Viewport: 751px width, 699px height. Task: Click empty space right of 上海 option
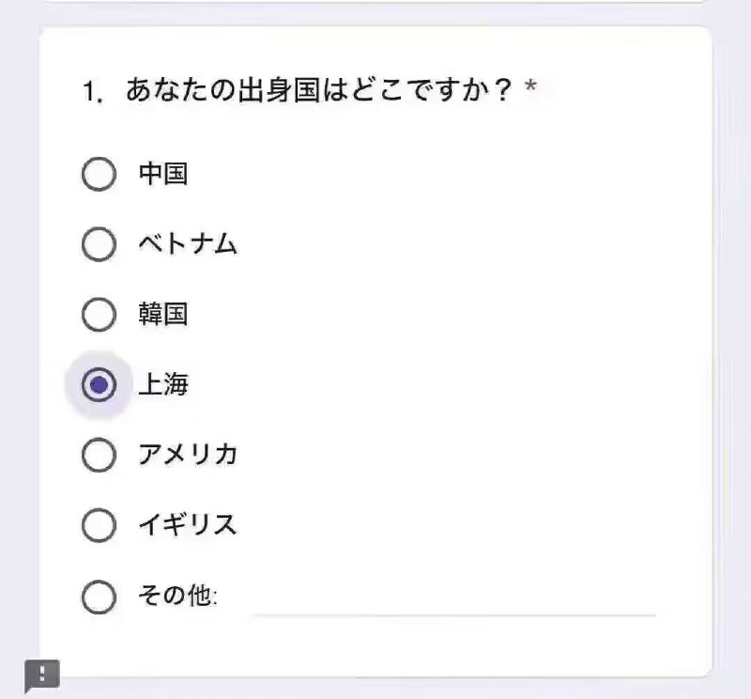[431, 384]
